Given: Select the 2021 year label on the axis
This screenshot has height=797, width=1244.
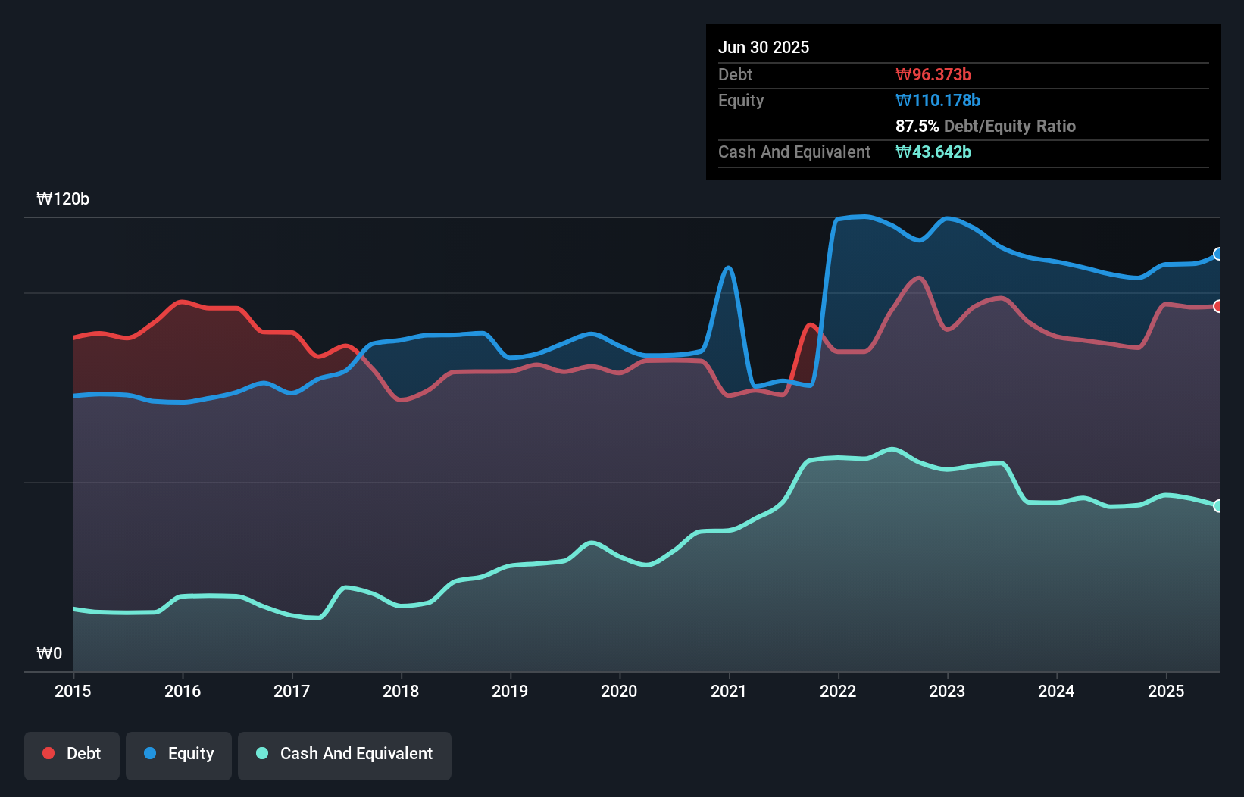Looking at the screenshot, I should tap(728, 691).
